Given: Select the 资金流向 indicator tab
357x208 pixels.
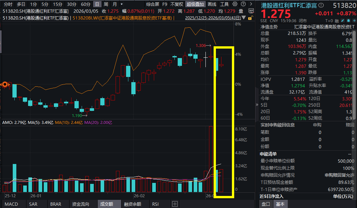Looking at the screenshot, I should tap(80, 204).
